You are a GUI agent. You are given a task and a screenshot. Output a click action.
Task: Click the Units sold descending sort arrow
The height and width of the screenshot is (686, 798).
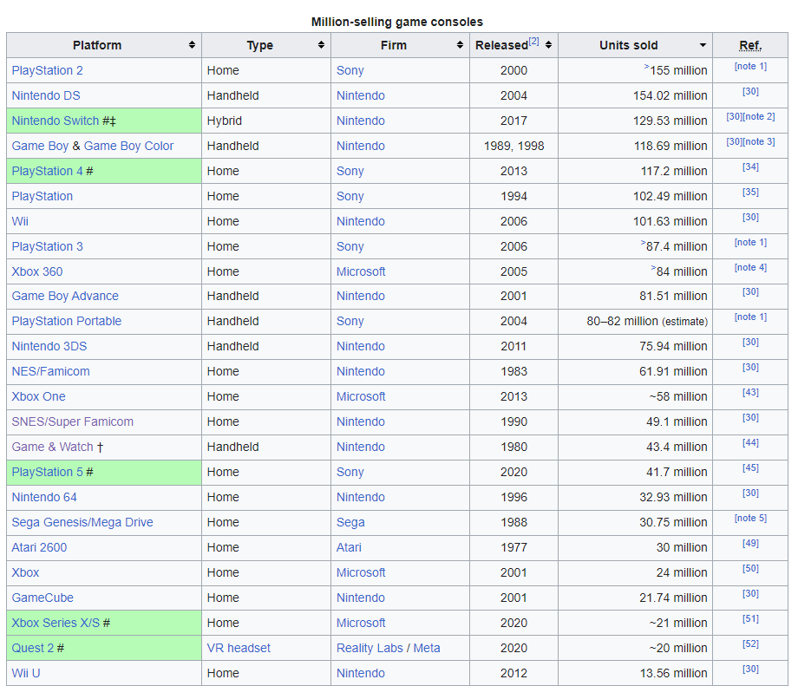click(x=703, y=45)
